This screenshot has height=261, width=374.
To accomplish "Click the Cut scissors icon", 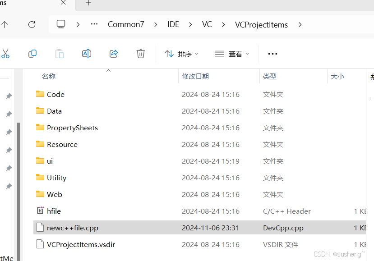I will pyautogui.click(x=5, y=54).
